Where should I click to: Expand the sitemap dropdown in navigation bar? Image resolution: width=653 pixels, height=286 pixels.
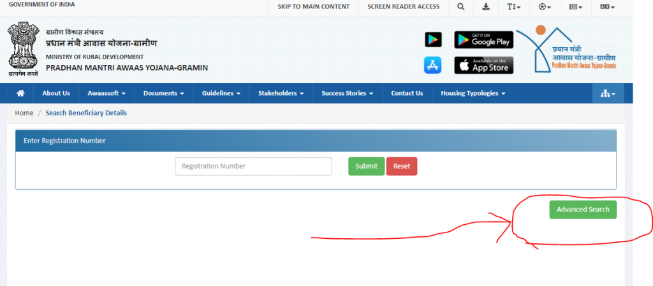[x=608, y=94]
